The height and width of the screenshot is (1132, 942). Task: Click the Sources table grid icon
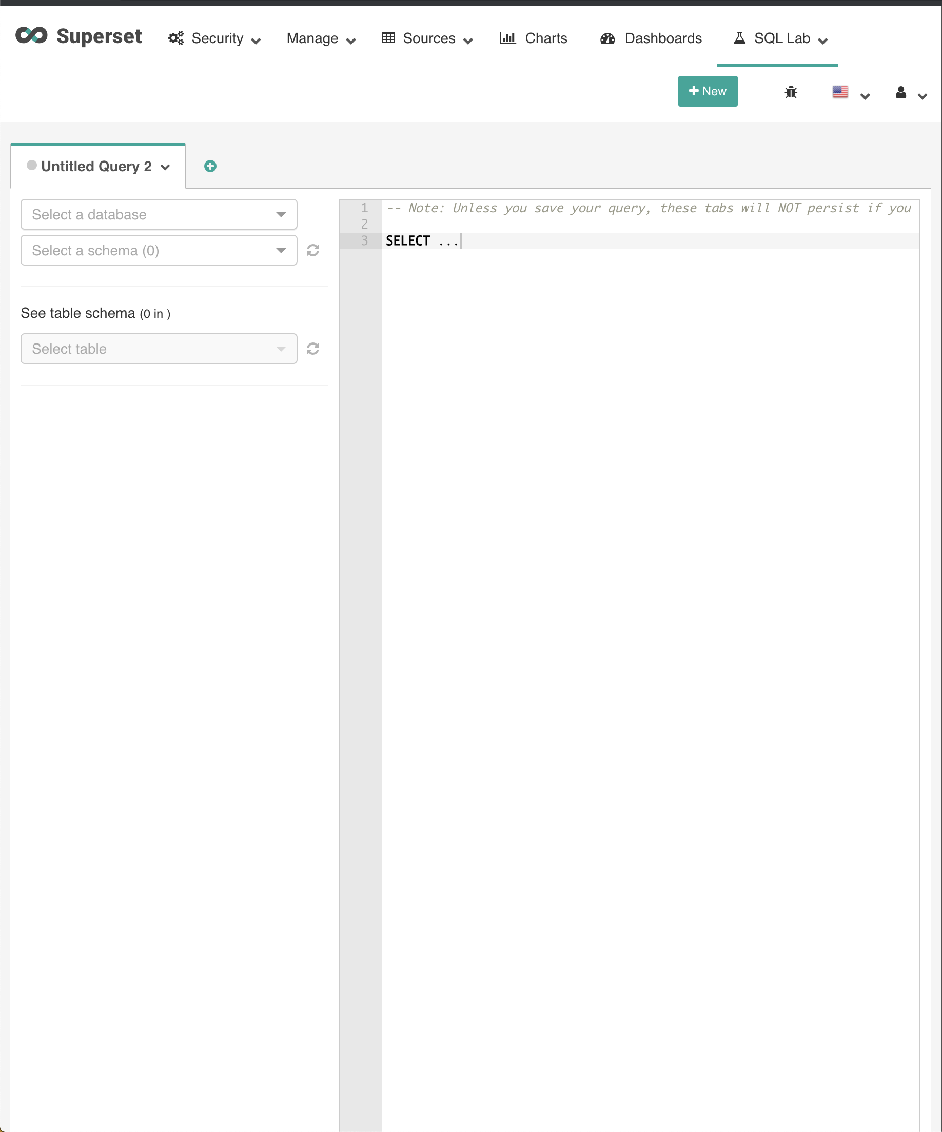[388, 38]
